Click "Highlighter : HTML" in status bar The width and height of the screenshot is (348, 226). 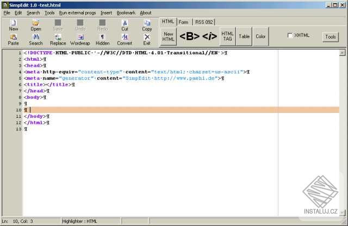click(x=79, y=221)
